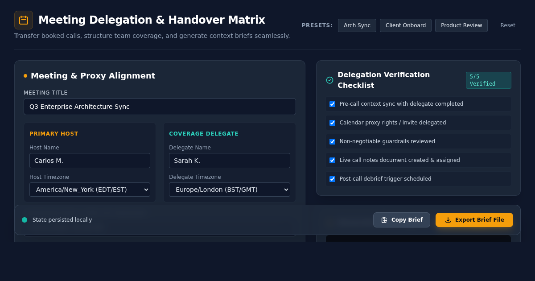Click the Delegate Name field containing Sarah K.
This screenshot has width=535, height=281.
[x=230, y=161]
